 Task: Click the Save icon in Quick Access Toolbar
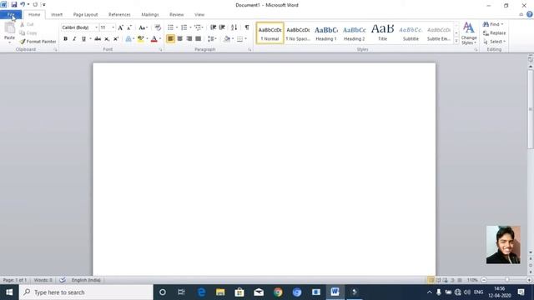[x=14, y=5]
